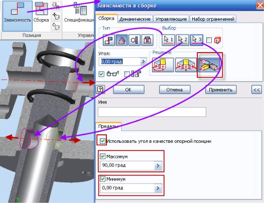Activate selection button 1
The height and width of the screenshot is (203, 264).
coord(168,40)
